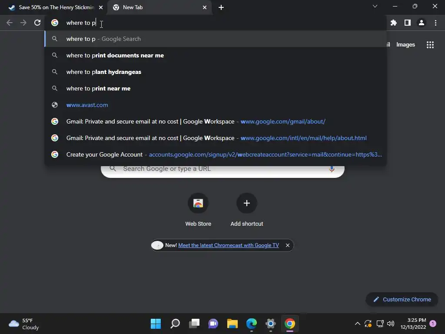Reload the page with the refresh icon

[x=37, y=23]
